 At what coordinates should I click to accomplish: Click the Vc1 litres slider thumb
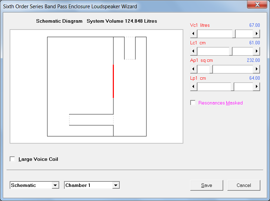(234, 34)
